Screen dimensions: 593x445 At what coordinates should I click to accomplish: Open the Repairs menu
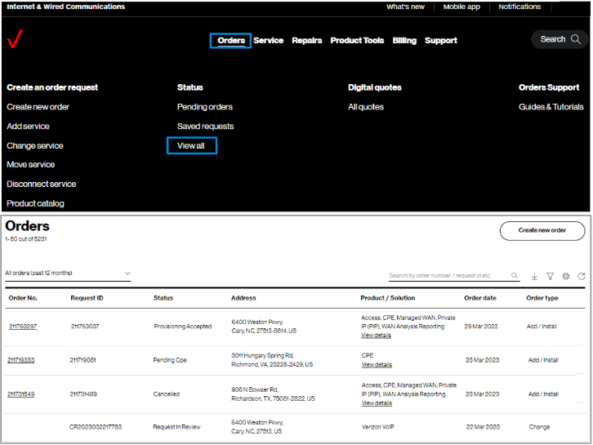pos(307,41)
